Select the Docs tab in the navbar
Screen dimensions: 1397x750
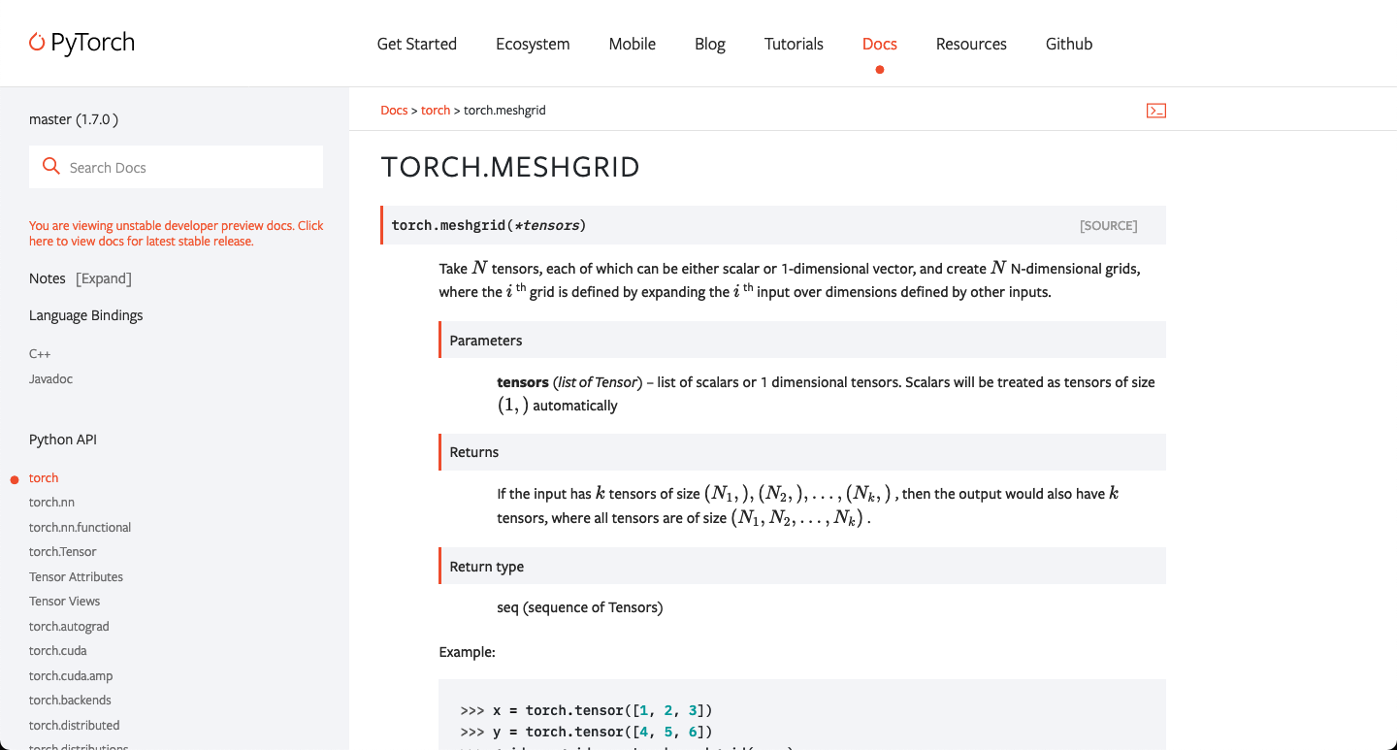880,44
